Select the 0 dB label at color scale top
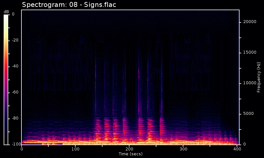The height and width of the screenshot is (158, 264). pyautogui.click(x=13, y=14)
